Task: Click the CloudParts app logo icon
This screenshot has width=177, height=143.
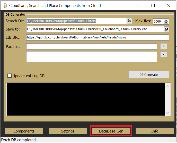Action: (5, 5)
